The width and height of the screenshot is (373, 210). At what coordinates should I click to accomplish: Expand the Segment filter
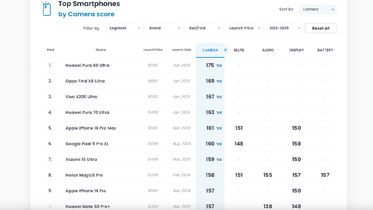tap(124, 28)
